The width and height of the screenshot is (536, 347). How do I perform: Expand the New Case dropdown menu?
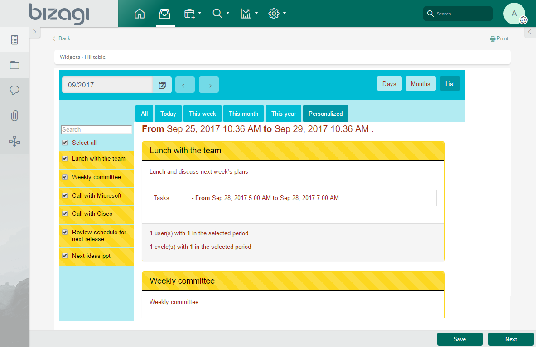pos(193,14)
